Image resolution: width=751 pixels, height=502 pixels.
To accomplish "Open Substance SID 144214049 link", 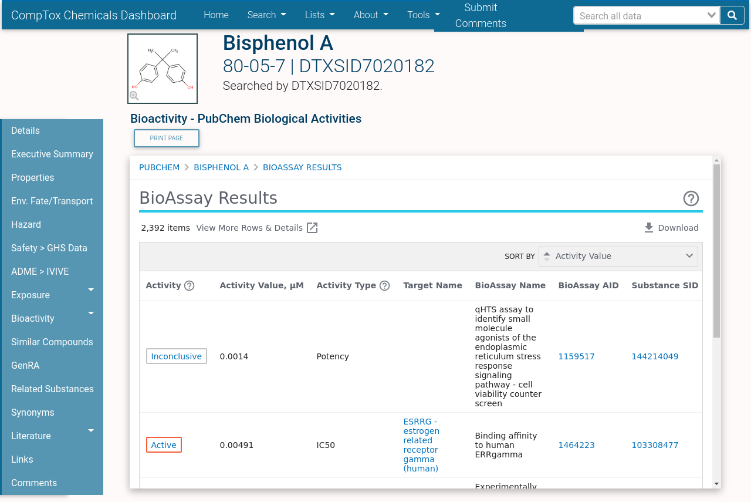I will (x=655, y=356).
